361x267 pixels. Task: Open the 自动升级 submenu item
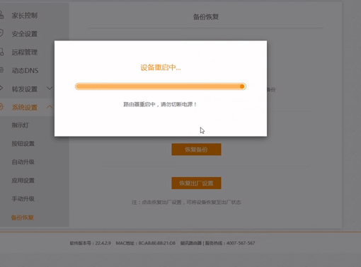(x=23, y=162)
